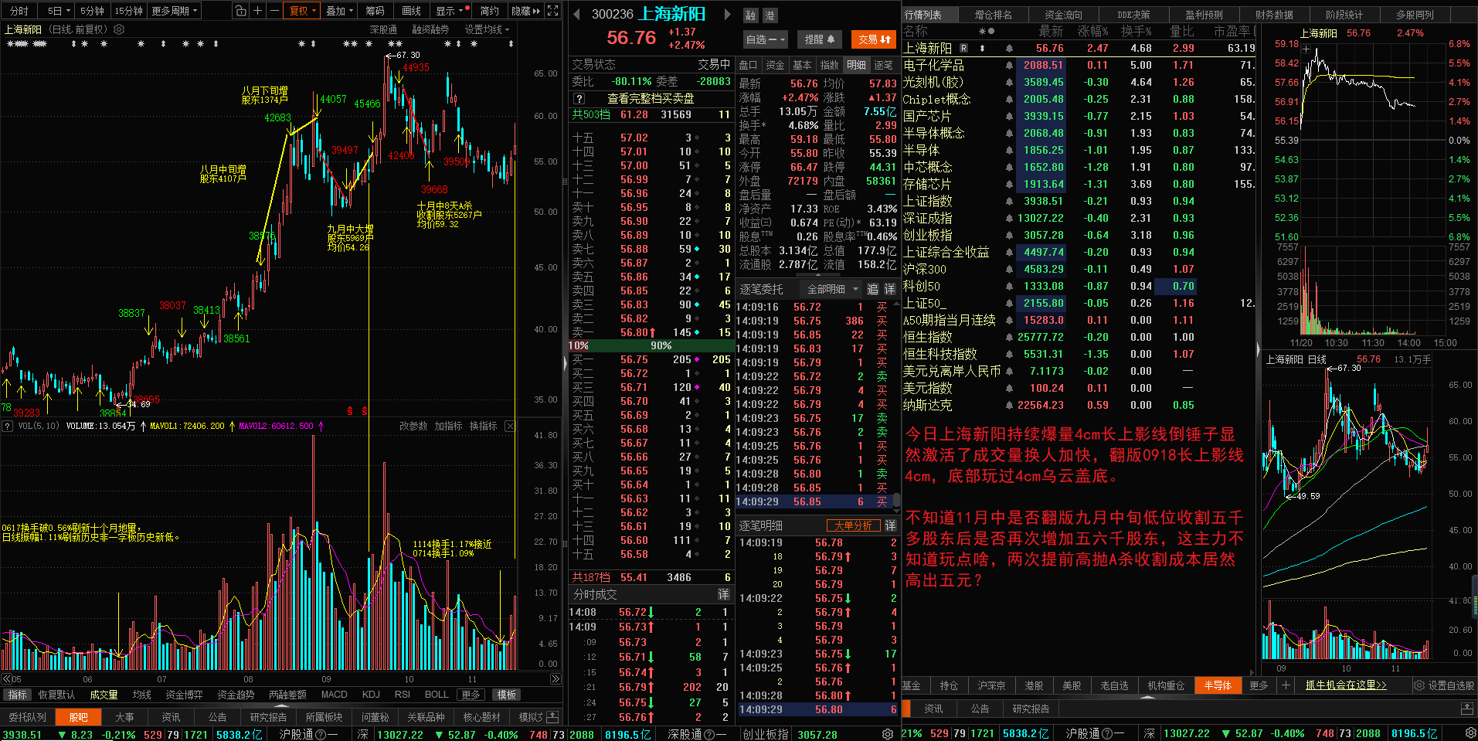
Task: Add a new watchlist tab with plus
Action: tap(1286, 685)
